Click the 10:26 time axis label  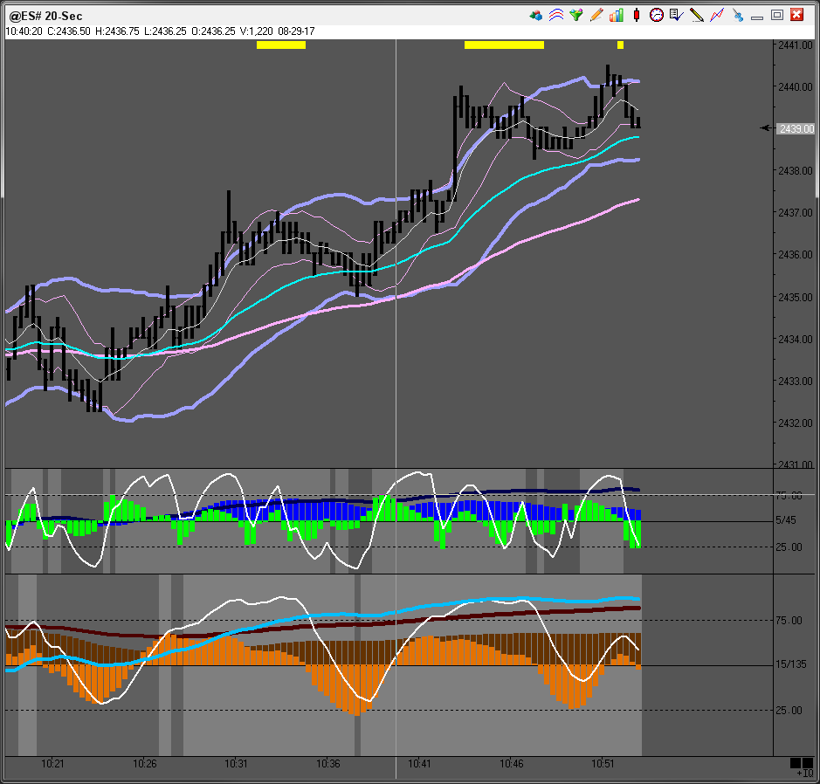pos(144,764)
